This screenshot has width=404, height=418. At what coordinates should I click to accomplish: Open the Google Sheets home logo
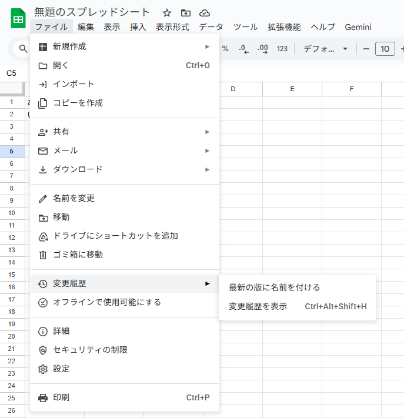(x=18, y=19)
